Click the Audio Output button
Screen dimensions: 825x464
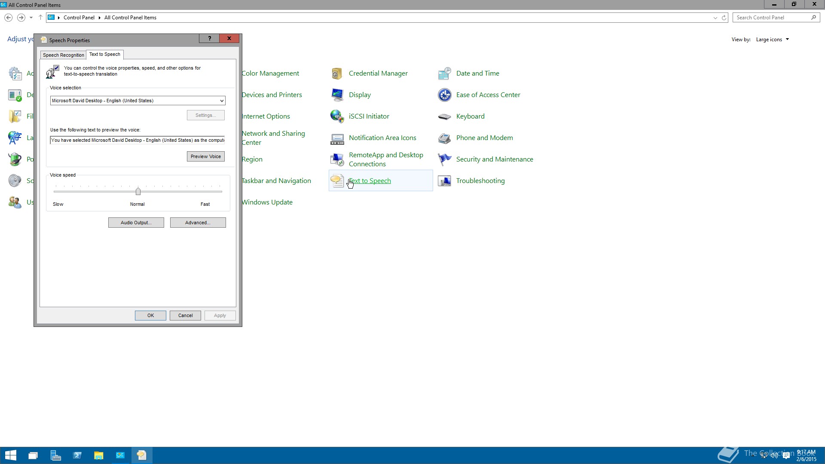click(x=136, y=223)
